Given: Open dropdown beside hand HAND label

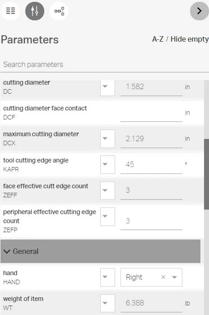Looking at the screenshot, I should pos(107,277).
